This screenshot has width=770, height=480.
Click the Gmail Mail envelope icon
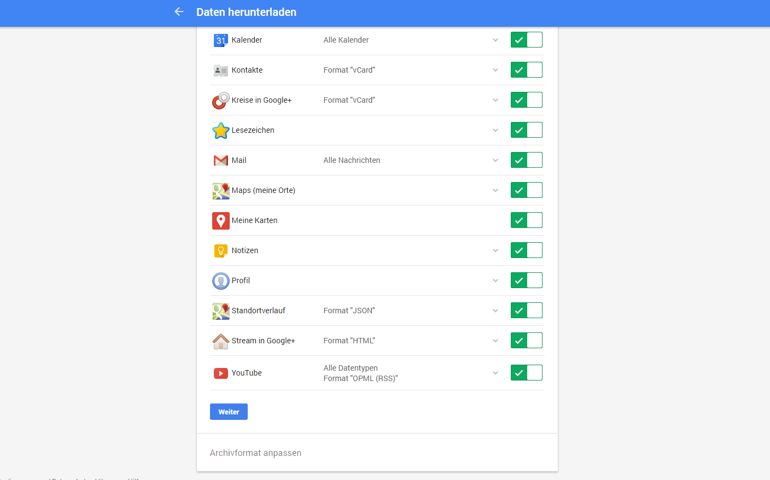tap(220, 160)
